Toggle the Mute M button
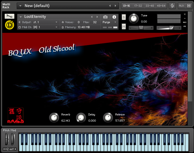Image resolution: width=194 pixels, height=153 pixels. (124, 27)
